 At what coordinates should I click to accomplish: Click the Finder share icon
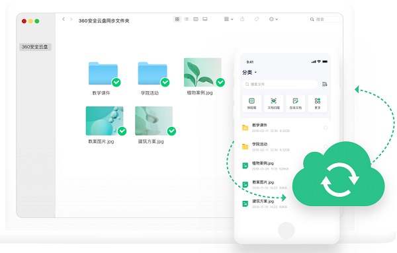(x=242, y=19)
